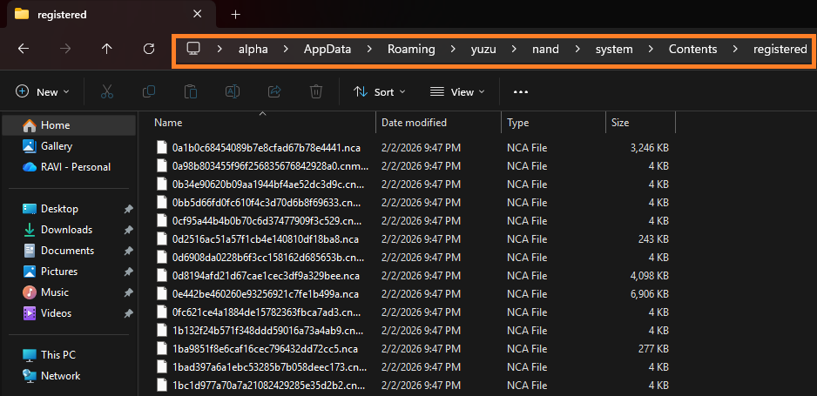Image resolution: width=817 pixels, height=396 pixels.
Task: Open the Sort options dropdown
Action: coord(379,91)
